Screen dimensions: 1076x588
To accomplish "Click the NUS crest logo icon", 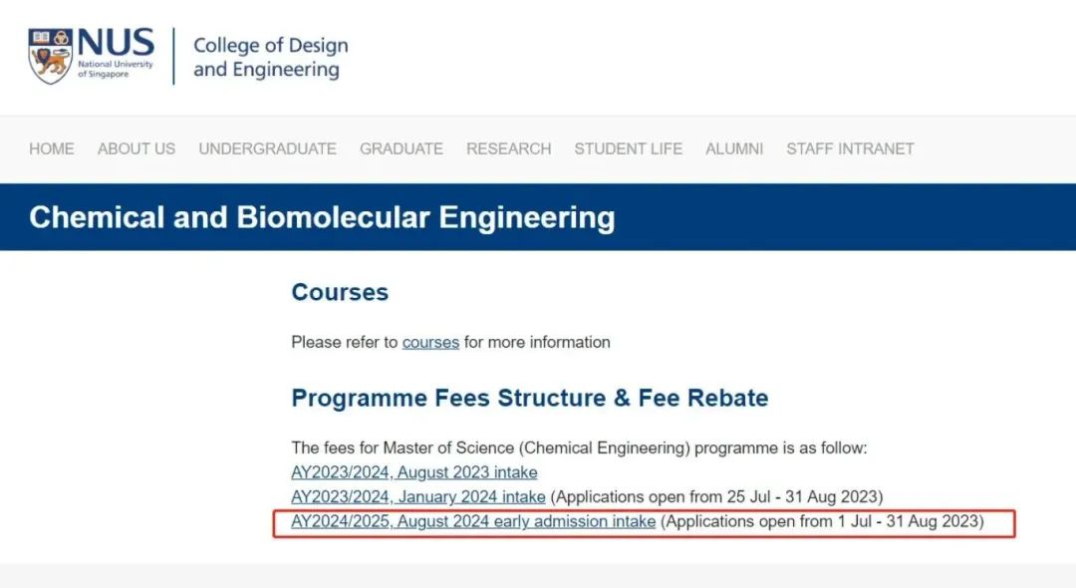I will pos(50,56).
